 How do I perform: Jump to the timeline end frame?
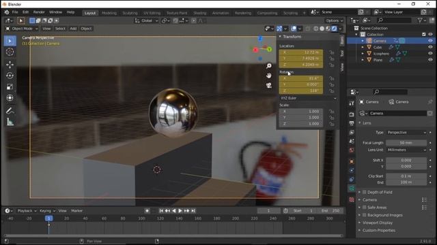pos(193,211)
